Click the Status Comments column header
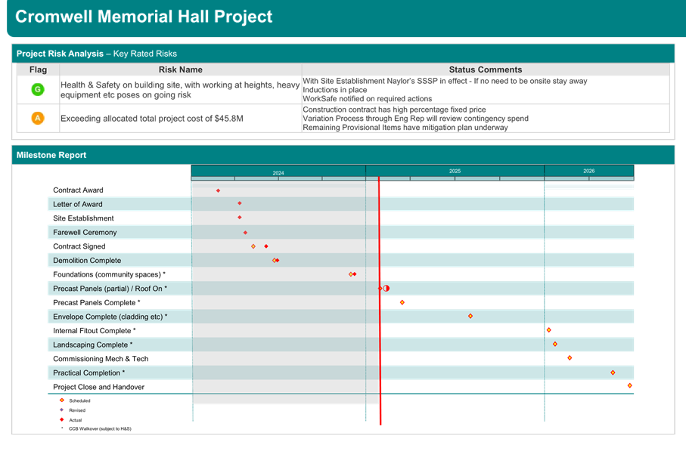This screenshot has height=473, width=686. [x=486, y=70]
